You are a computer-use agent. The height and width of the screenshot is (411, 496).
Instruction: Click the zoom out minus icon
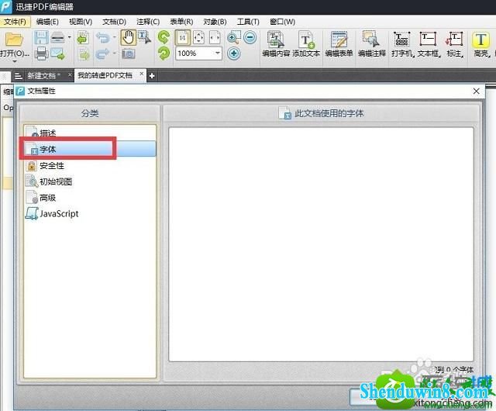[250, 38]
